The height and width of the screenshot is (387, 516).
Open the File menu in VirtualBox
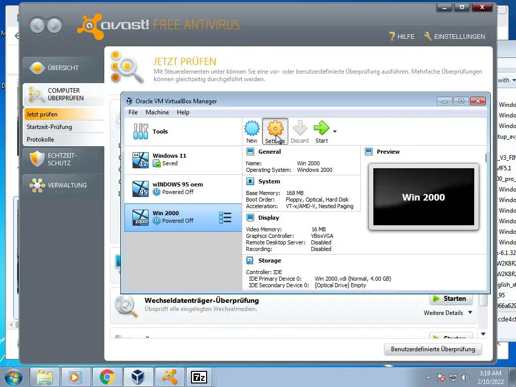pyautogui.click(x=133, y=112)
